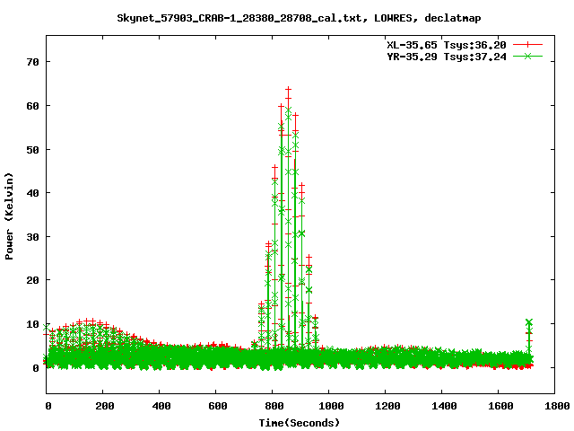The width and height of the screenshot is (574, 431).
Task: Select the YR-35.29 Tsys:37.24 legend entry
Action: (x=447, y=57)
